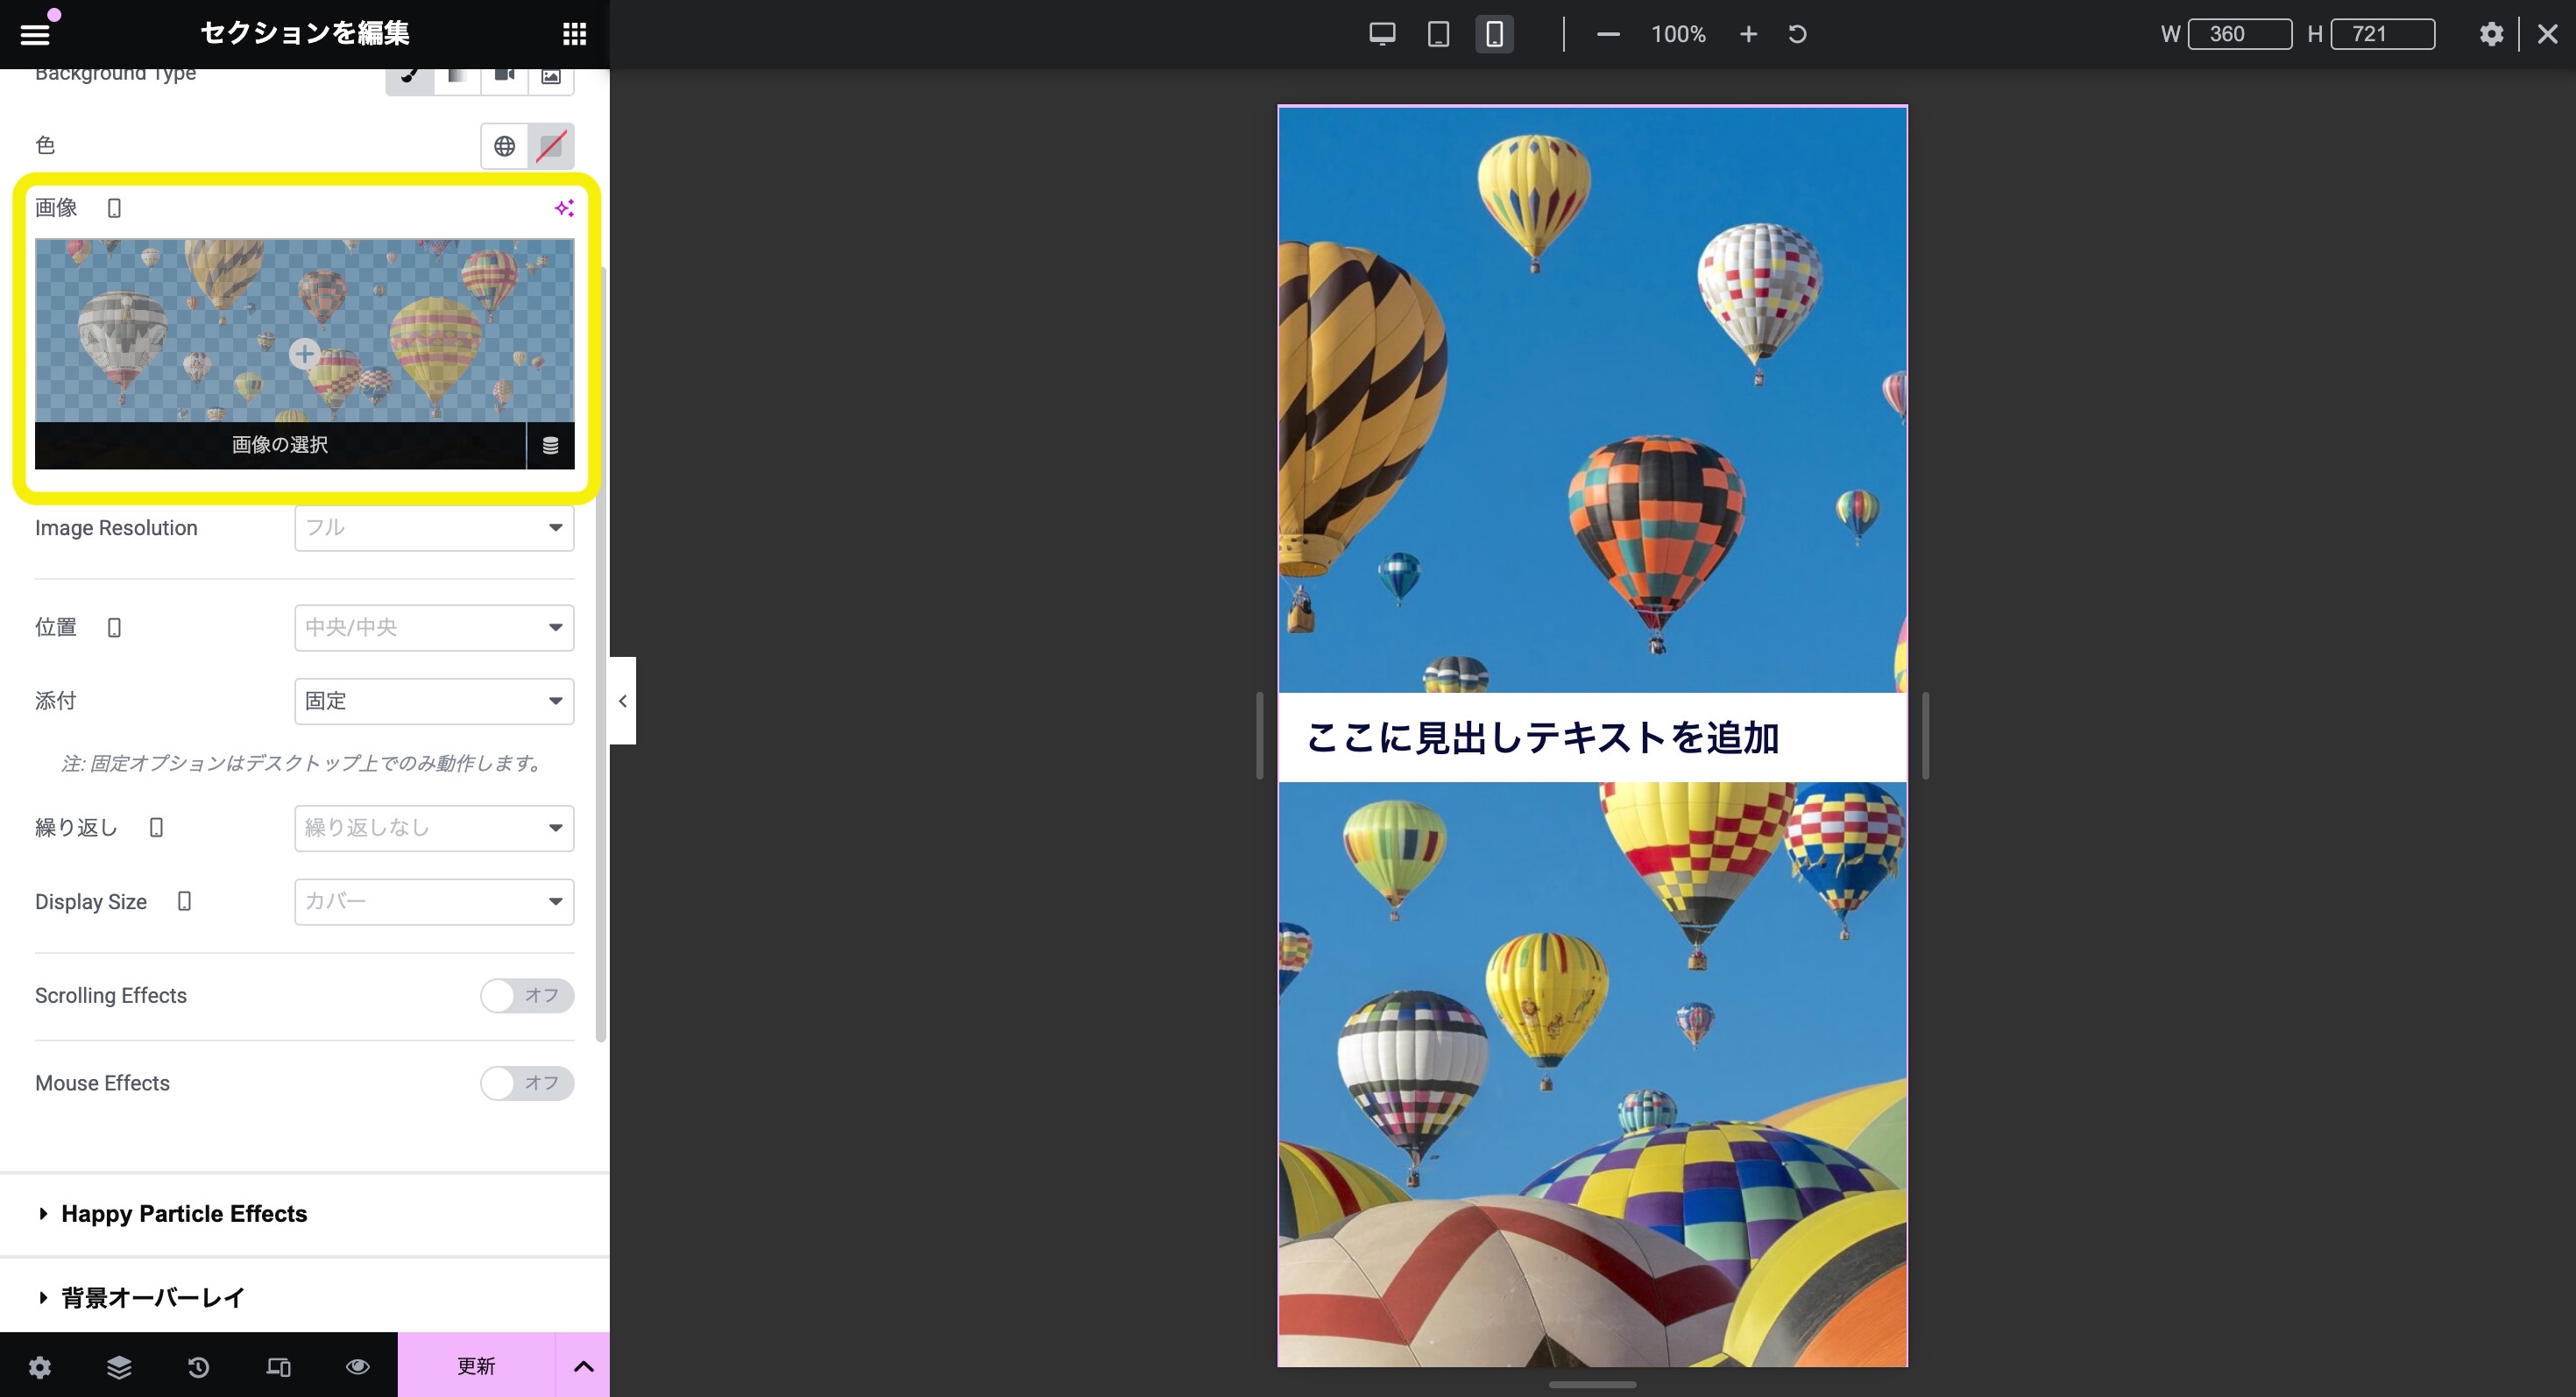Open responsive bar breakpoint settings gear
Viewport: 2576px width, 1397px height.
pyautogui.click(x=2491, y=34)
